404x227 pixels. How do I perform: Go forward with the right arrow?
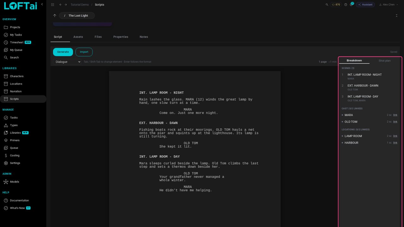(x=66, y=5)
